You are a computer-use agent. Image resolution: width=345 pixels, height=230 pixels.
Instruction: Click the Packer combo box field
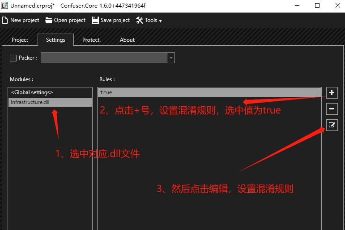click(x=104, y=58)
